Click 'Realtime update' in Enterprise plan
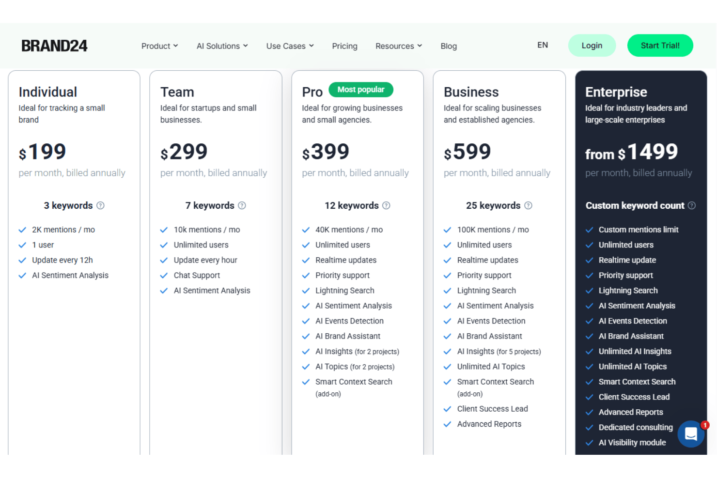Screen dimensions: 717x478 [627, 260]
